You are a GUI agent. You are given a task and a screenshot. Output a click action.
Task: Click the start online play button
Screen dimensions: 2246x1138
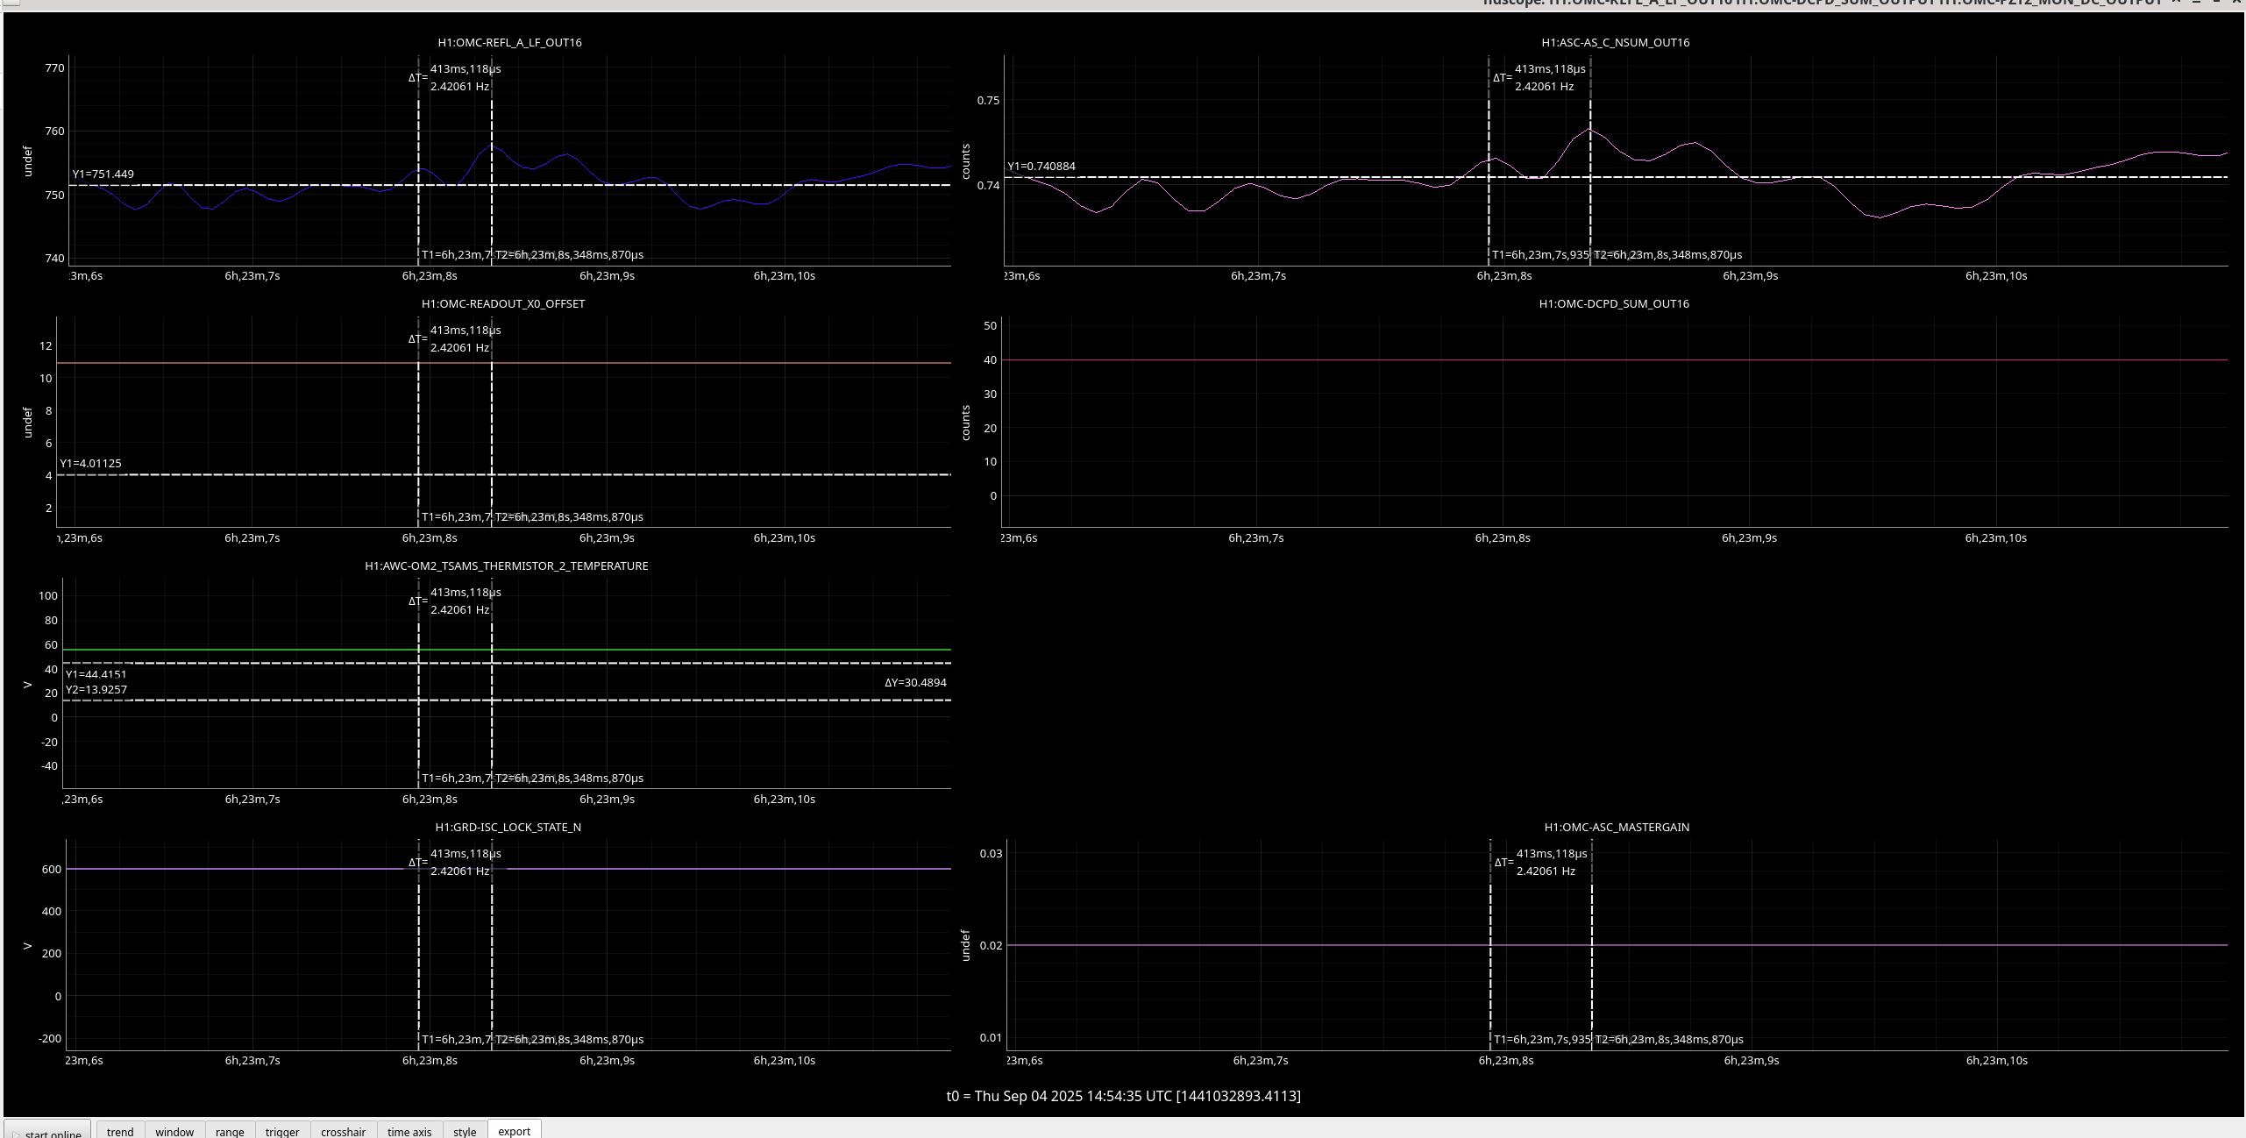tap(47, 1132)
